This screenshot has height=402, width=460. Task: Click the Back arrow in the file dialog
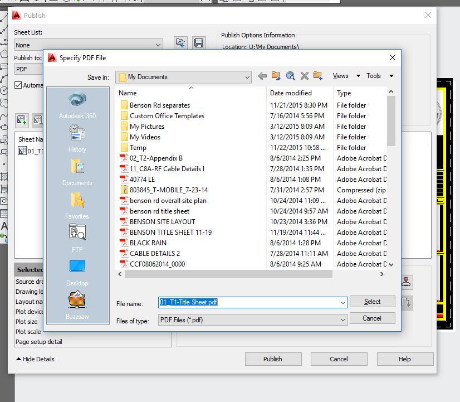(x=262, y=76)
